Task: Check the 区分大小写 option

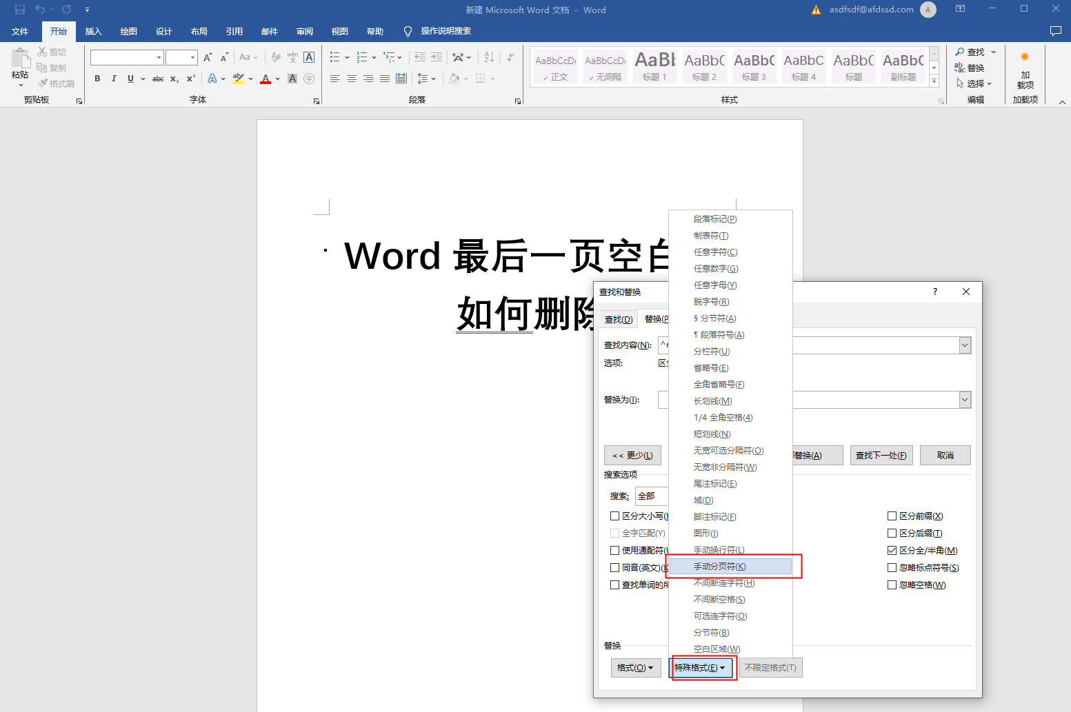Action: (615, 516)
